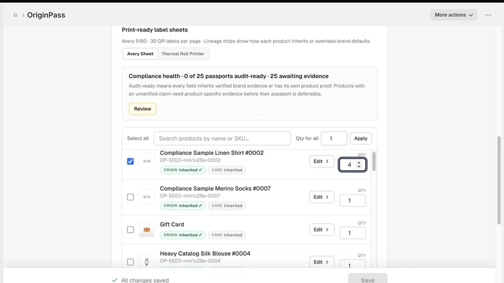
Task: Click the ORIGIN Inherited chip on Linen Shirt
Action: pos(183,170)
